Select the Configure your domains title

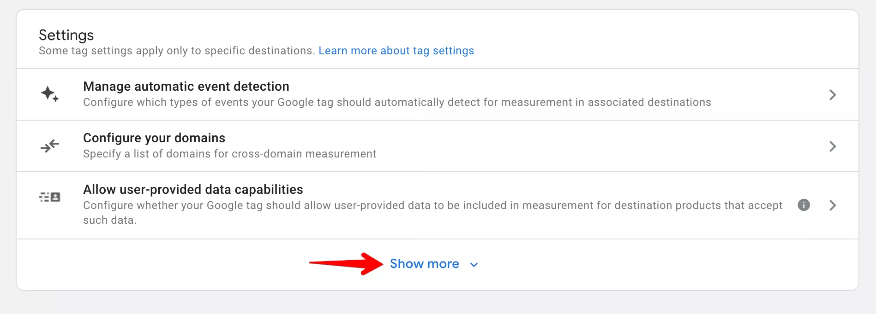[154, 138]
